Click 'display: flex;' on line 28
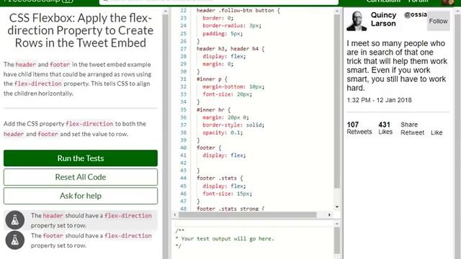The width and height of the screenshot is (461, 259). (x=224, y=56)
